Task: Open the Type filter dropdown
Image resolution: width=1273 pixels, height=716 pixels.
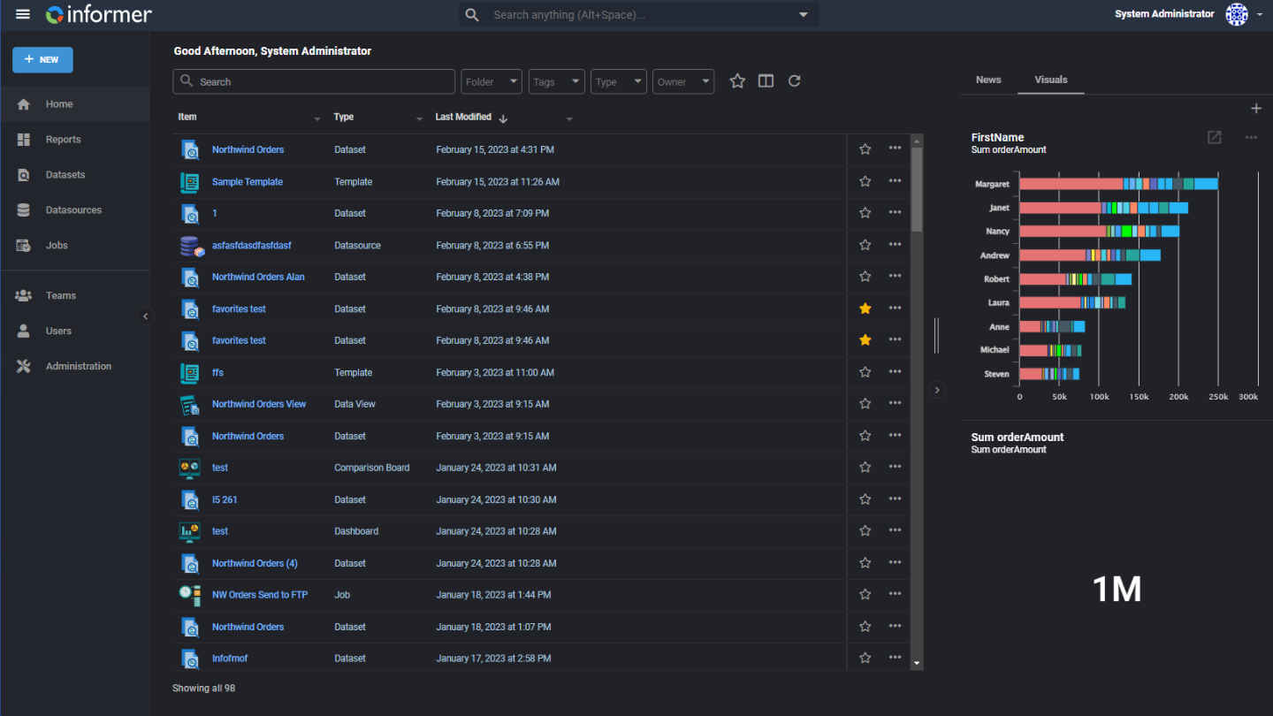Action: 619,81
